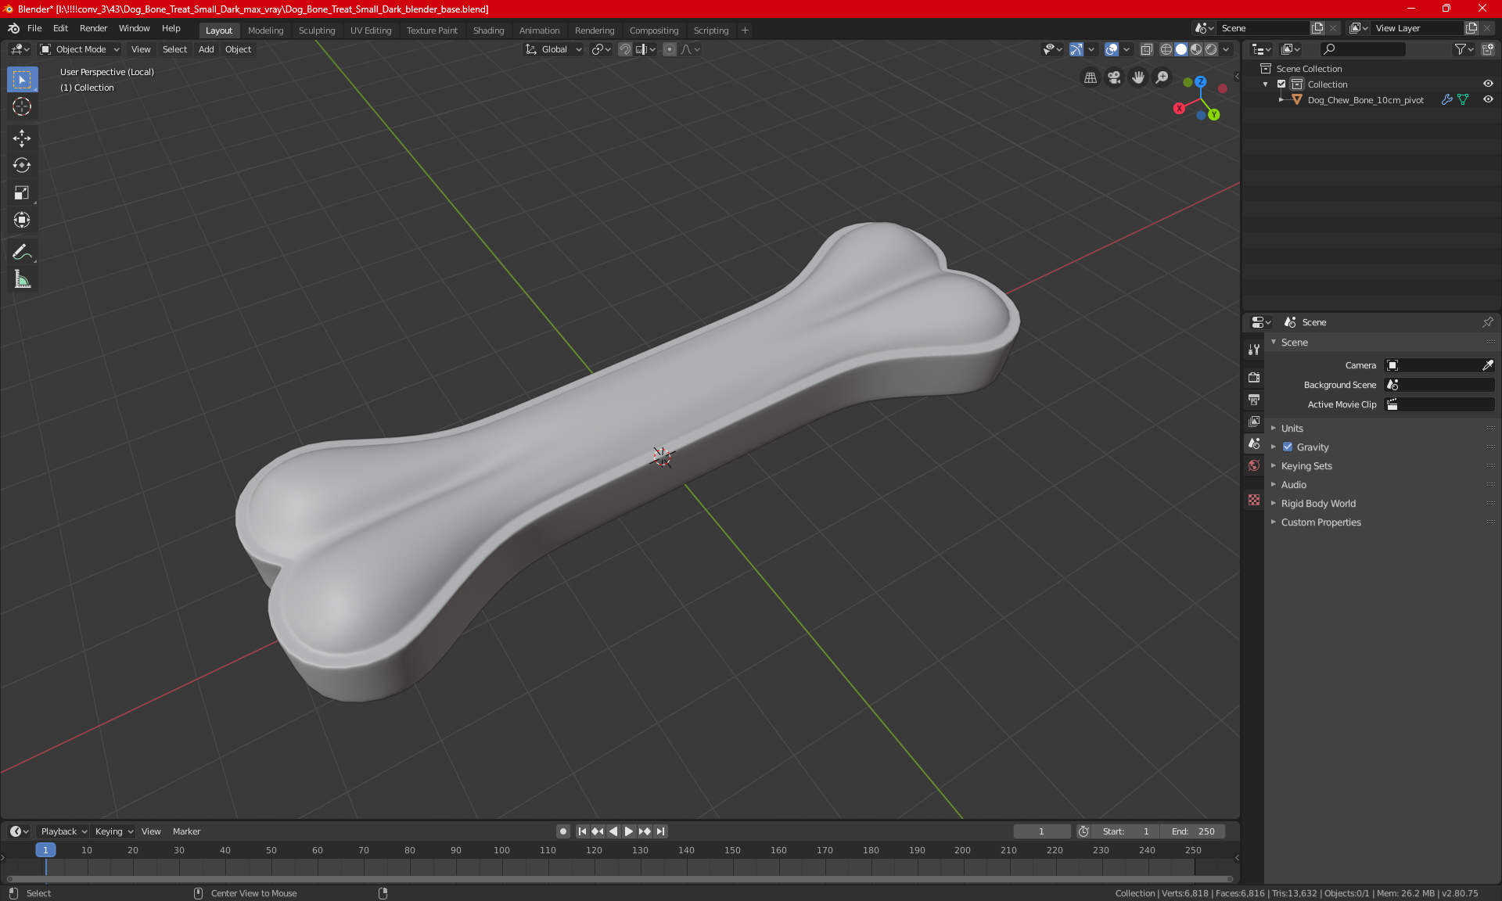Viewport: 1502px width, 901px height.
Task: Pick the Measure ruler tool
Action: pyautogui.click(x=22, y=279)
